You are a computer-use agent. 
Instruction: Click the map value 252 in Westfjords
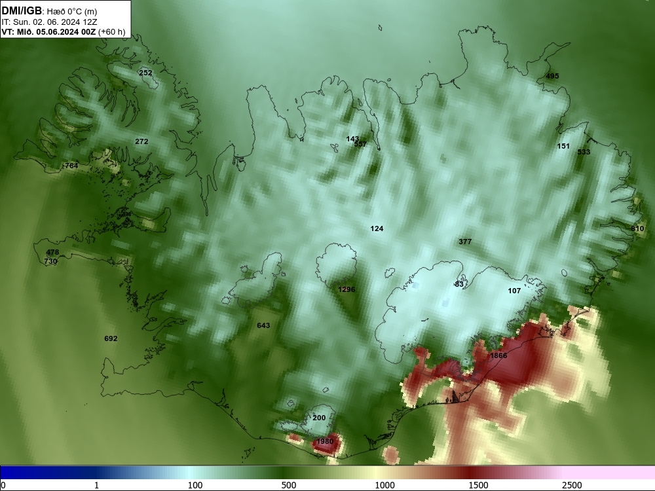click(145, 73)
